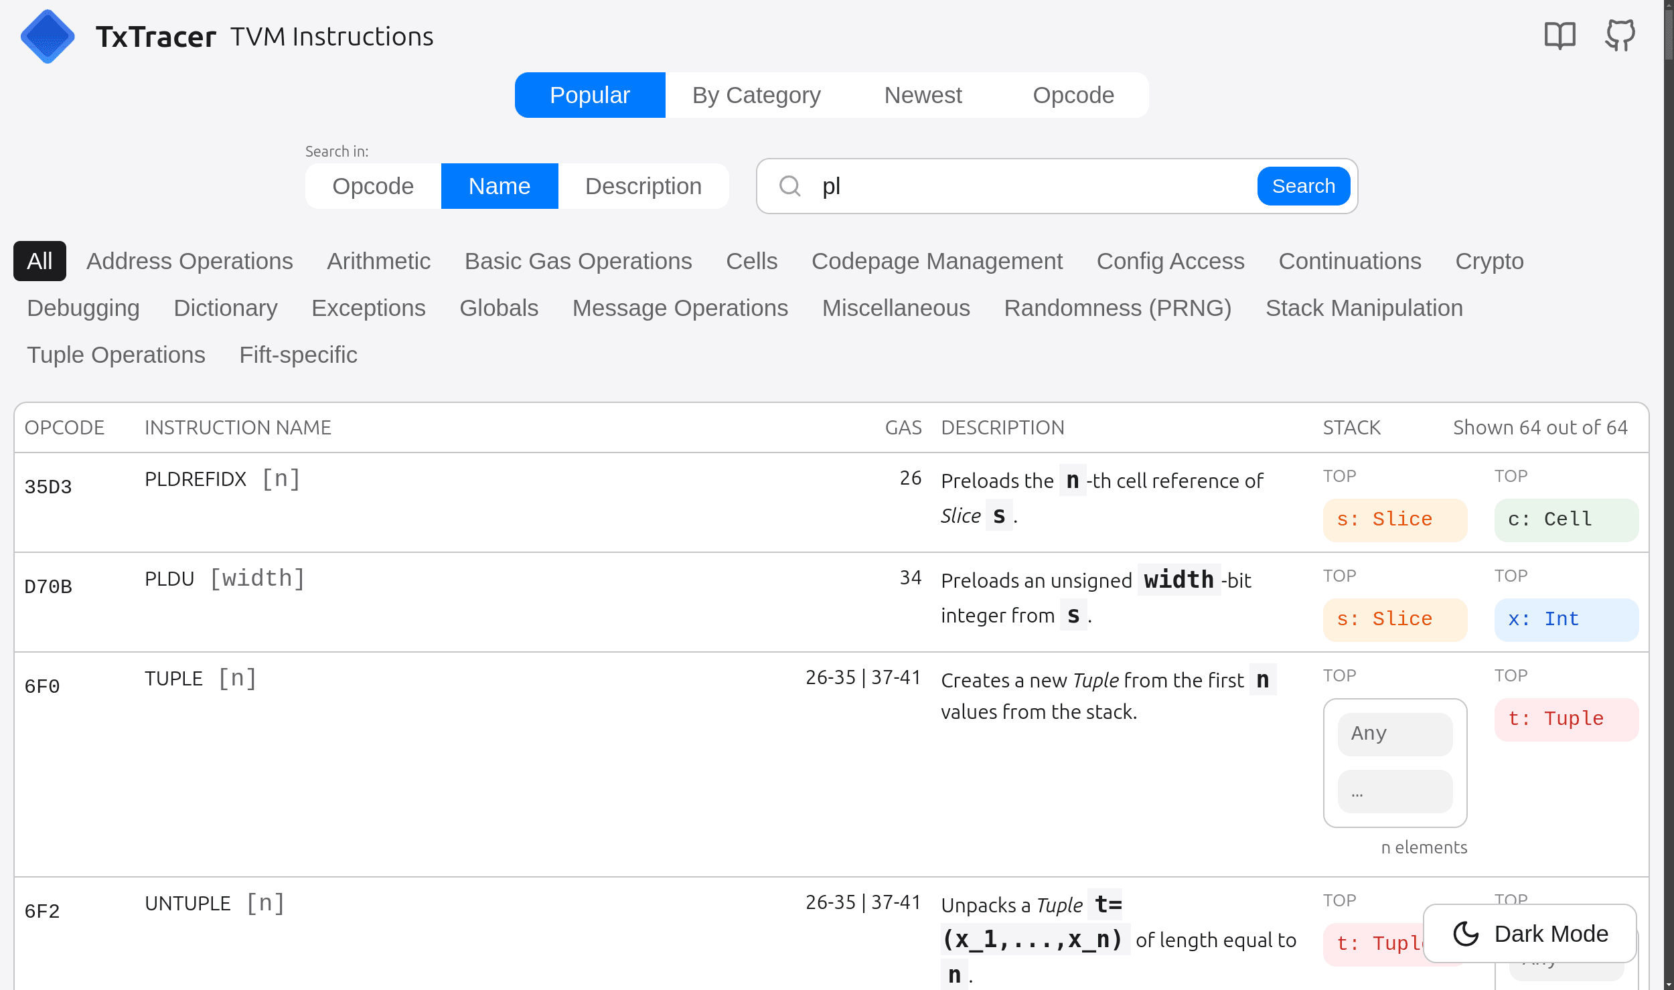Image resolution: width=1674 pixels, height=990 pixels.
Task: Expand the TUPLE [n] instruction row
Action: pos(831,764)
